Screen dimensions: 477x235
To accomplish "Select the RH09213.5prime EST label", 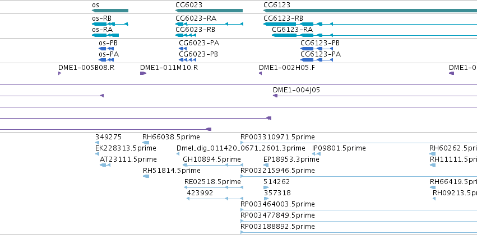I will coord(455,193).
